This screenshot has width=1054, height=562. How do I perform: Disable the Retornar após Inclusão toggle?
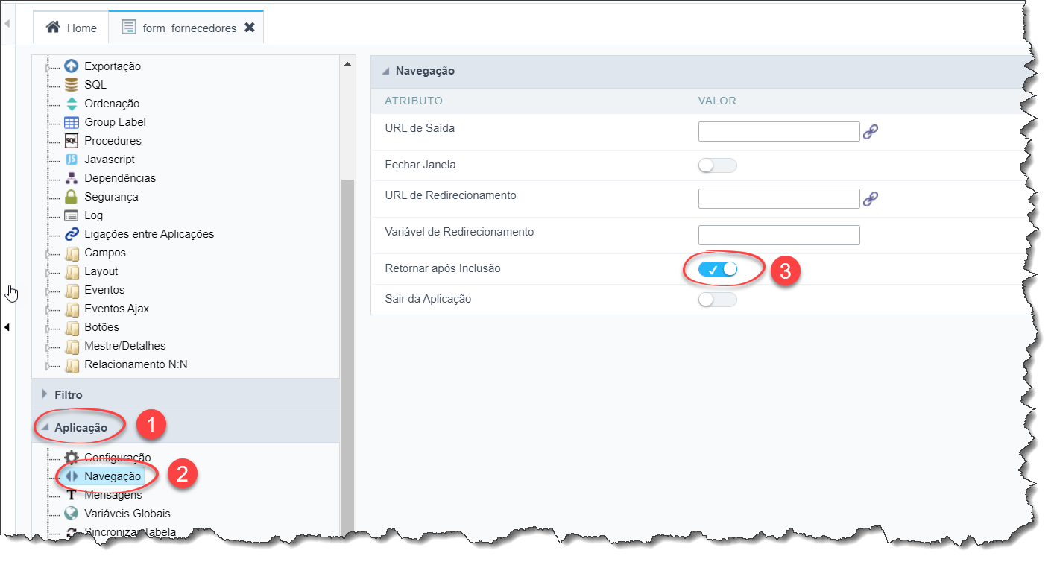click(717, 269)
